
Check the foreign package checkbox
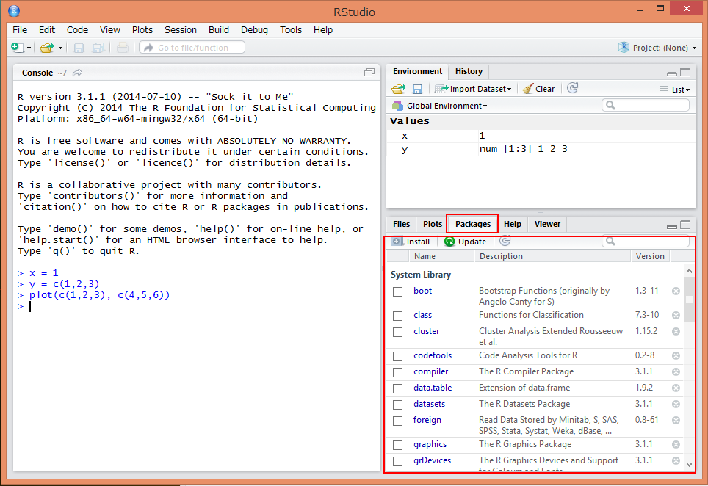(398, 421)
